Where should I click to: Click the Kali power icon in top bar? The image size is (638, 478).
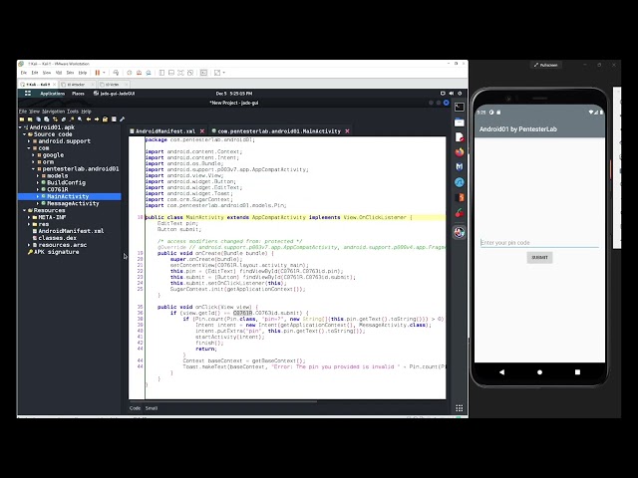point(460,94)
